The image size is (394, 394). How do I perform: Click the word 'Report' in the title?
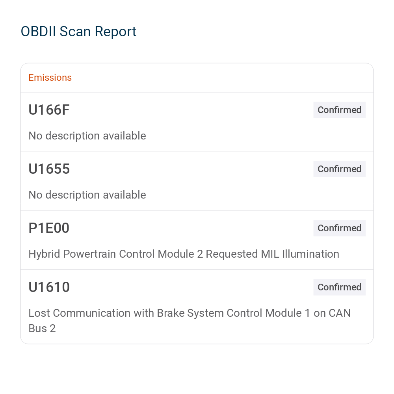(x=115, y=32)
